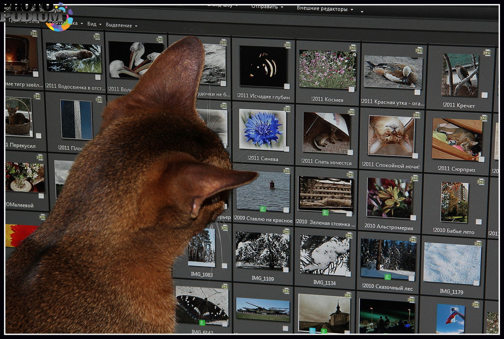Click the label '!2009 Ставлю на красное'

coord(263,219)
